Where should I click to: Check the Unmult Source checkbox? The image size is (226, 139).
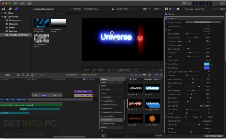point(208,26)
